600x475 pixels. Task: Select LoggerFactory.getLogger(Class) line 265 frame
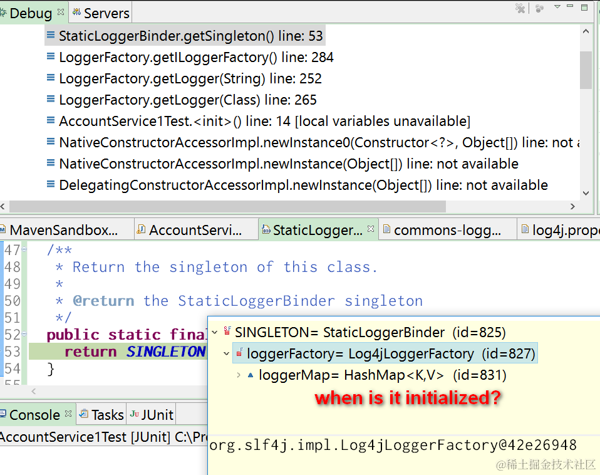pyautogui.click(x=182, y=100)
